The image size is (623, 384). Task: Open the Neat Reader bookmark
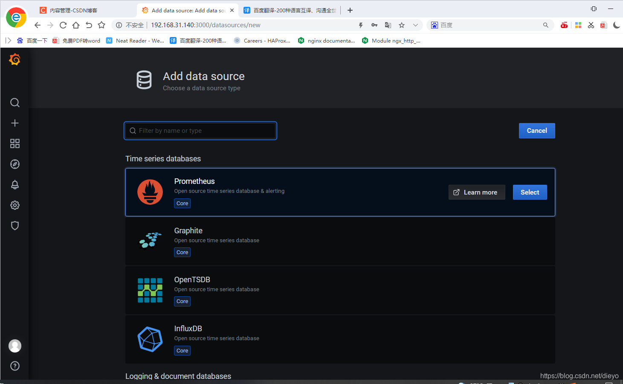pos(135,40)
